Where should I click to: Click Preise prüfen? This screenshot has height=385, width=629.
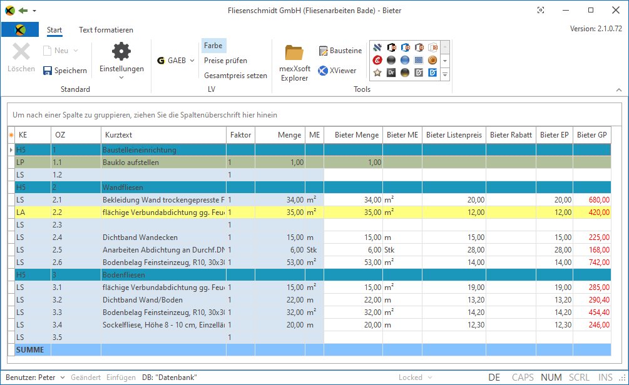tap(225, 61)
